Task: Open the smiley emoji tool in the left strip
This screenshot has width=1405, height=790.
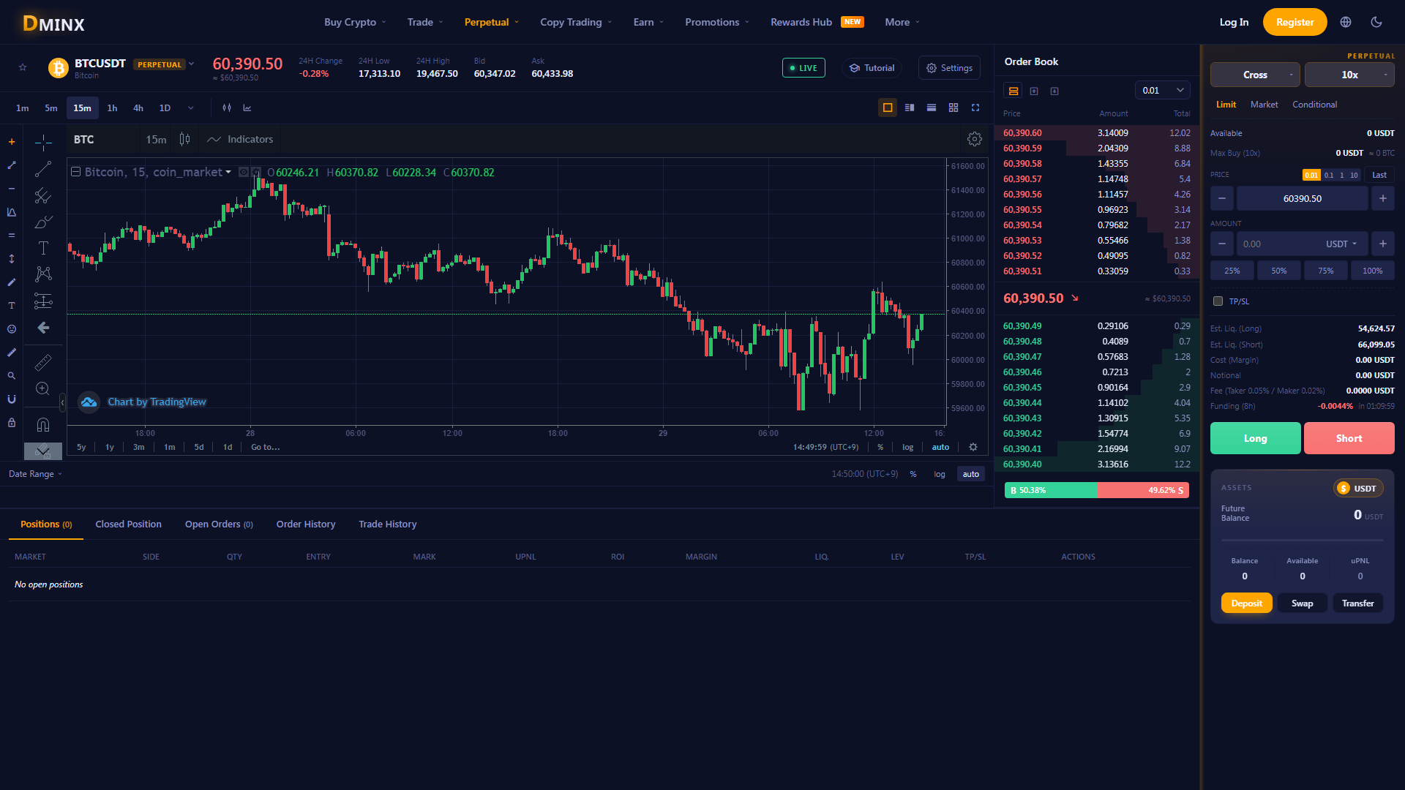Action: (x=12, y=329)
